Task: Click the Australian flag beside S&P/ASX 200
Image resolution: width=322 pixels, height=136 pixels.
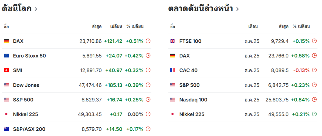Action: click(6, 129)
